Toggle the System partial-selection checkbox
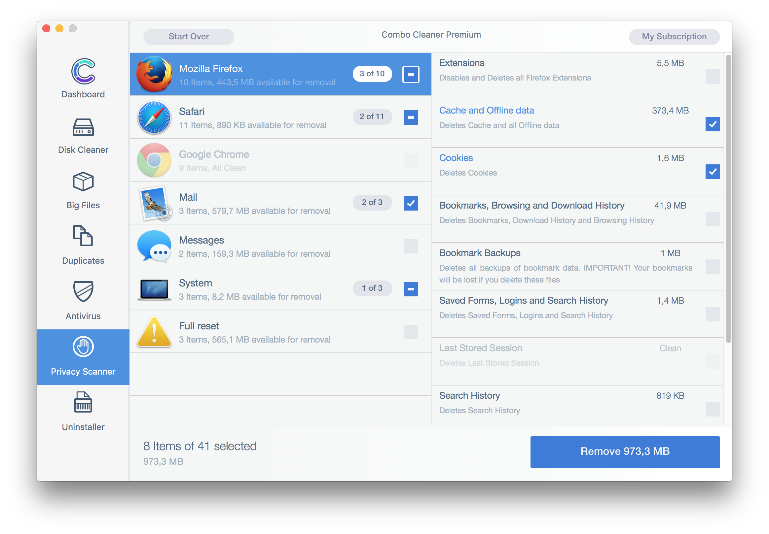Image resolution: width=769 pixels, height=534 pixels. (x=411, y=289)
